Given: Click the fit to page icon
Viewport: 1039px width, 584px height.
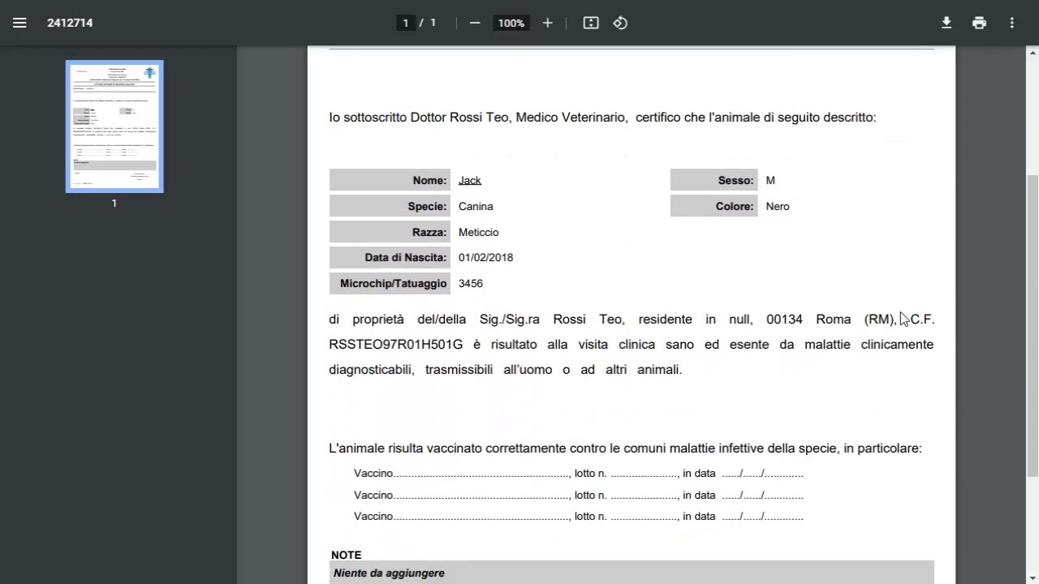Looking at the screenshot, I should (591, 23).
